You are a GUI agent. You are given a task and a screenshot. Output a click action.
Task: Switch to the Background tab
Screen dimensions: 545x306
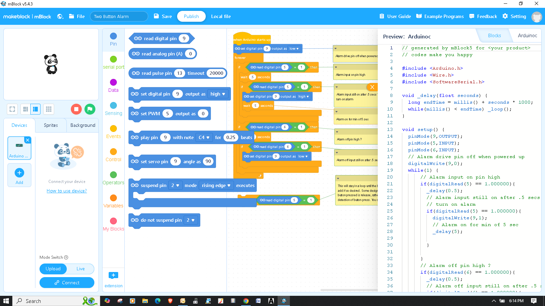point(83,125)
